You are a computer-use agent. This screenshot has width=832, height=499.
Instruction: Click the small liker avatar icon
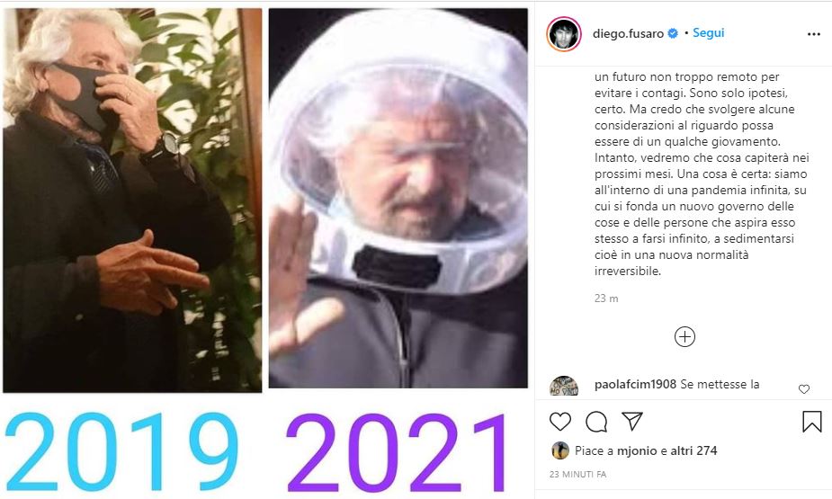coord(560,450)
